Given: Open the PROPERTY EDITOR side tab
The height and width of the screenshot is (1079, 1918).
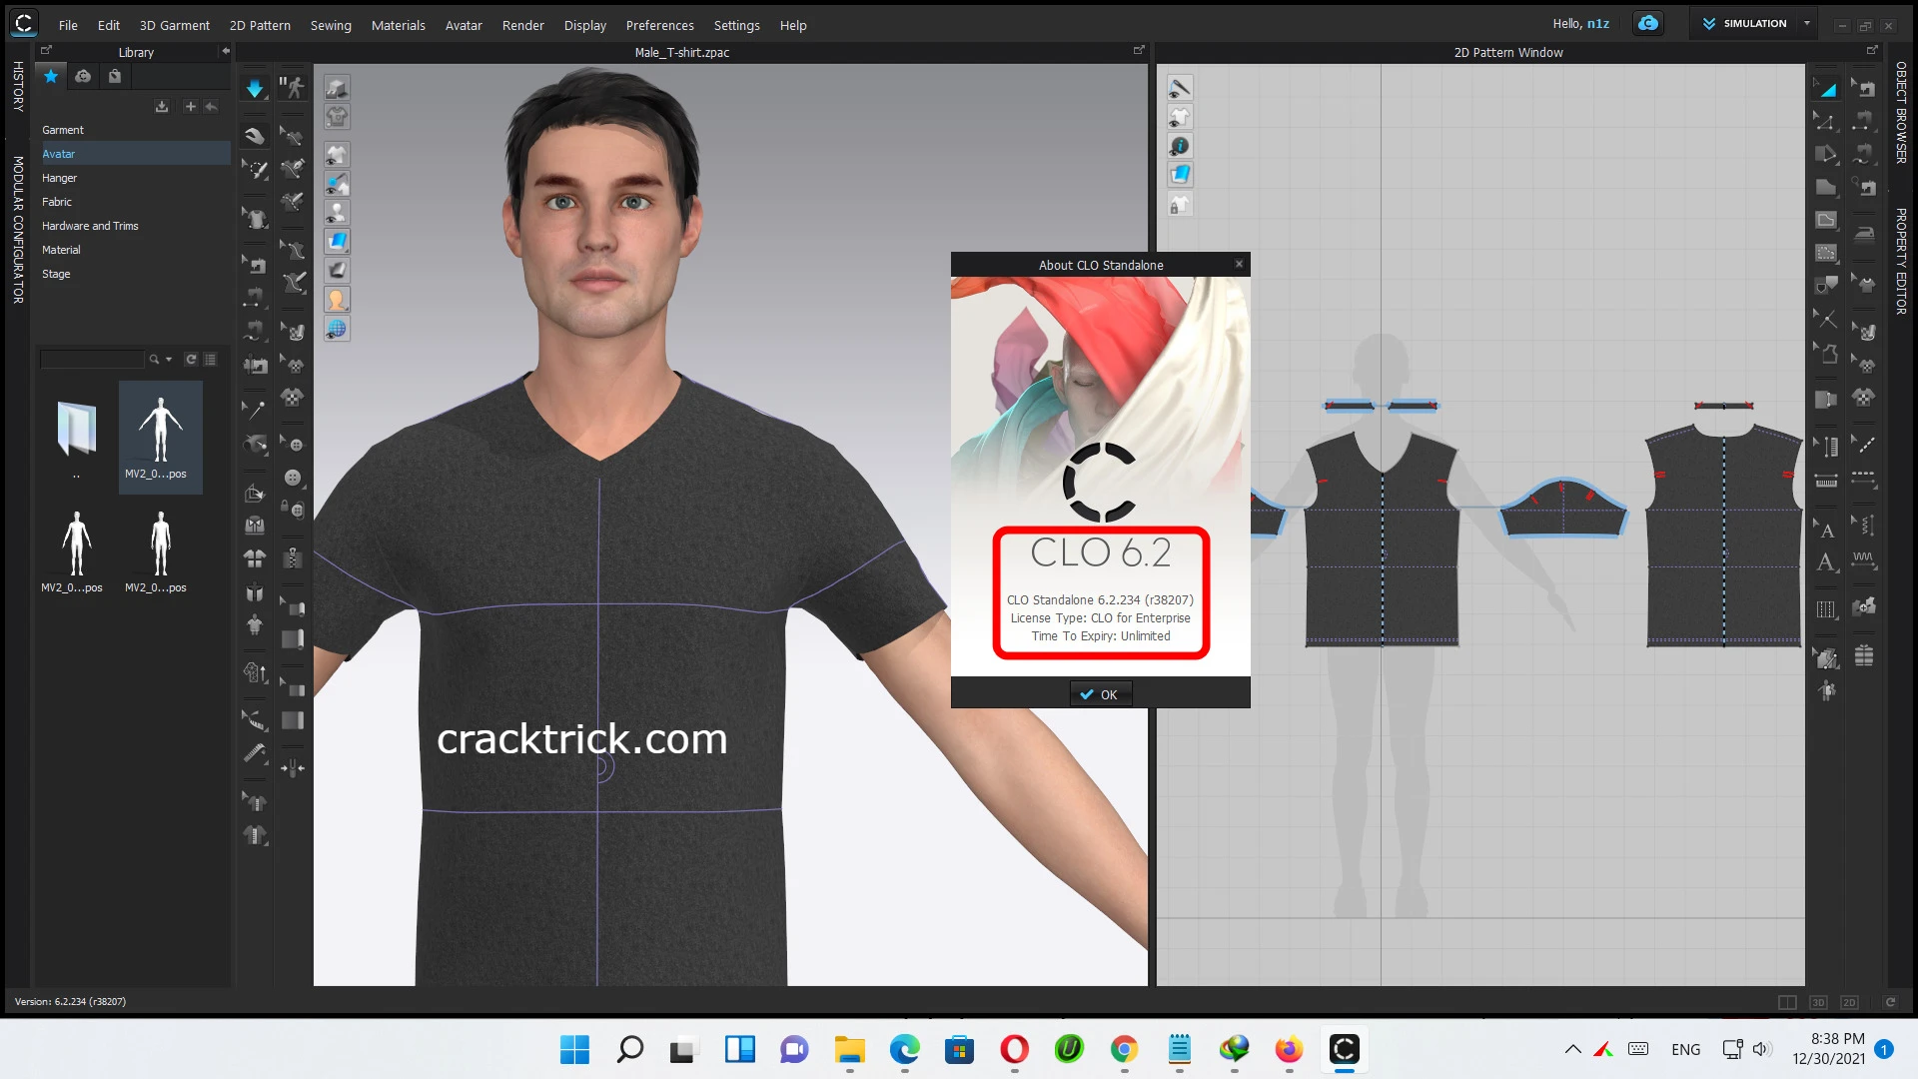Looking at the screenshot, I should pyautogui.click(x=1900, y=261).
